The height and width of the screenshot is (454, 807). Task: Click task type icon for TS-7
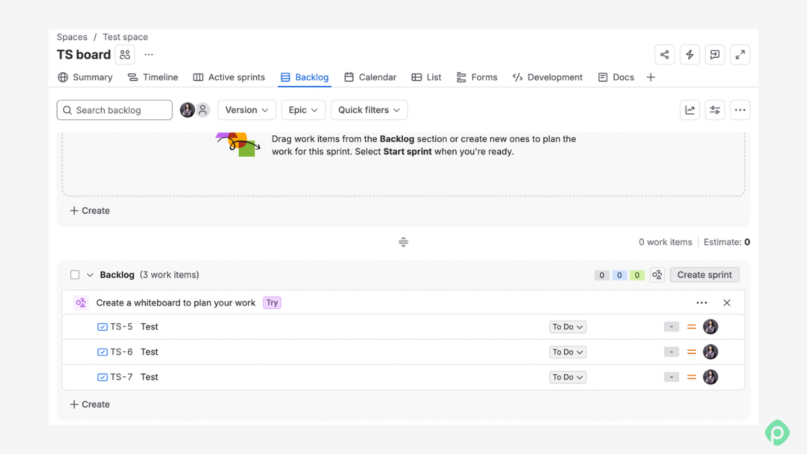tap(102, 377)
